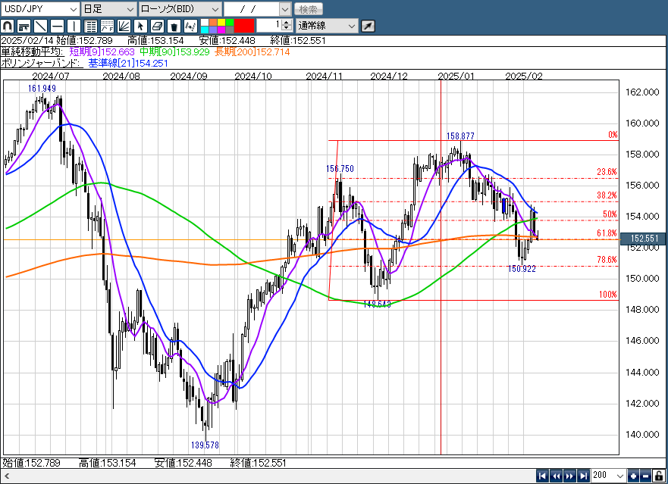Open the 通常線 line style dropdown
The height and width of the screenshot is (484, 668).
coord(327,26)
